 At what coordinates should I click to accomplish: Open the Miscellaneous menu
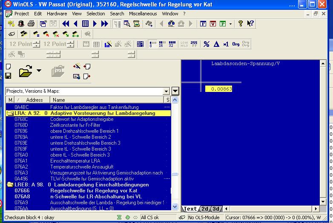click(x=143, y=14)
